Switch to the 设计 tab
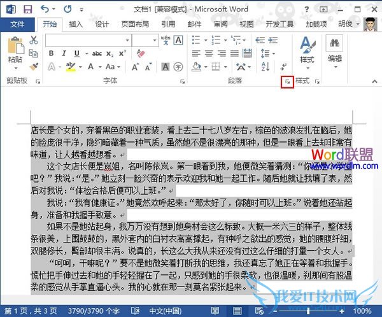The width and height of the screenshot is (382, 317). point(102,24)
